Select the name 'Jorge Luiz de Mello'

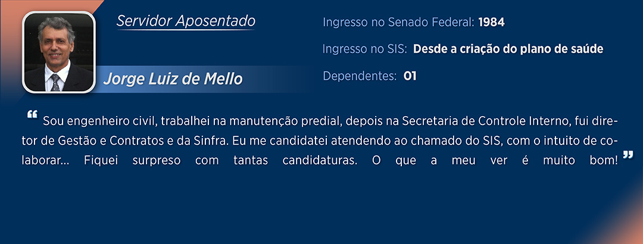173,79
